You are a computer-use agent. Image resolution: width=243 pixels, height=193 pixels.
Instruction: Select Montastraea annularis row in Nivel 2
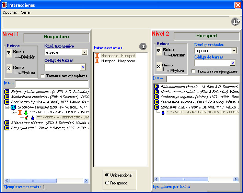click(x=200, y=92)
